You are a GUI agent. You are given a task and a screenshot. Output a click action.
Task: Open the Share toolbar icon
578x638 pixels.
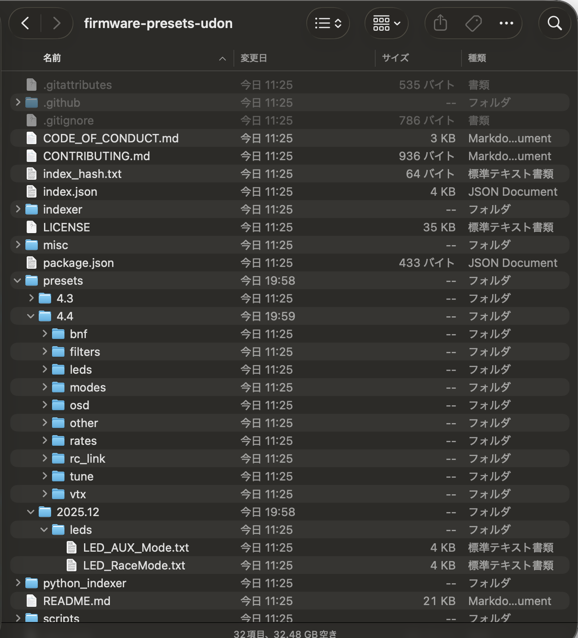coord(440,23)
